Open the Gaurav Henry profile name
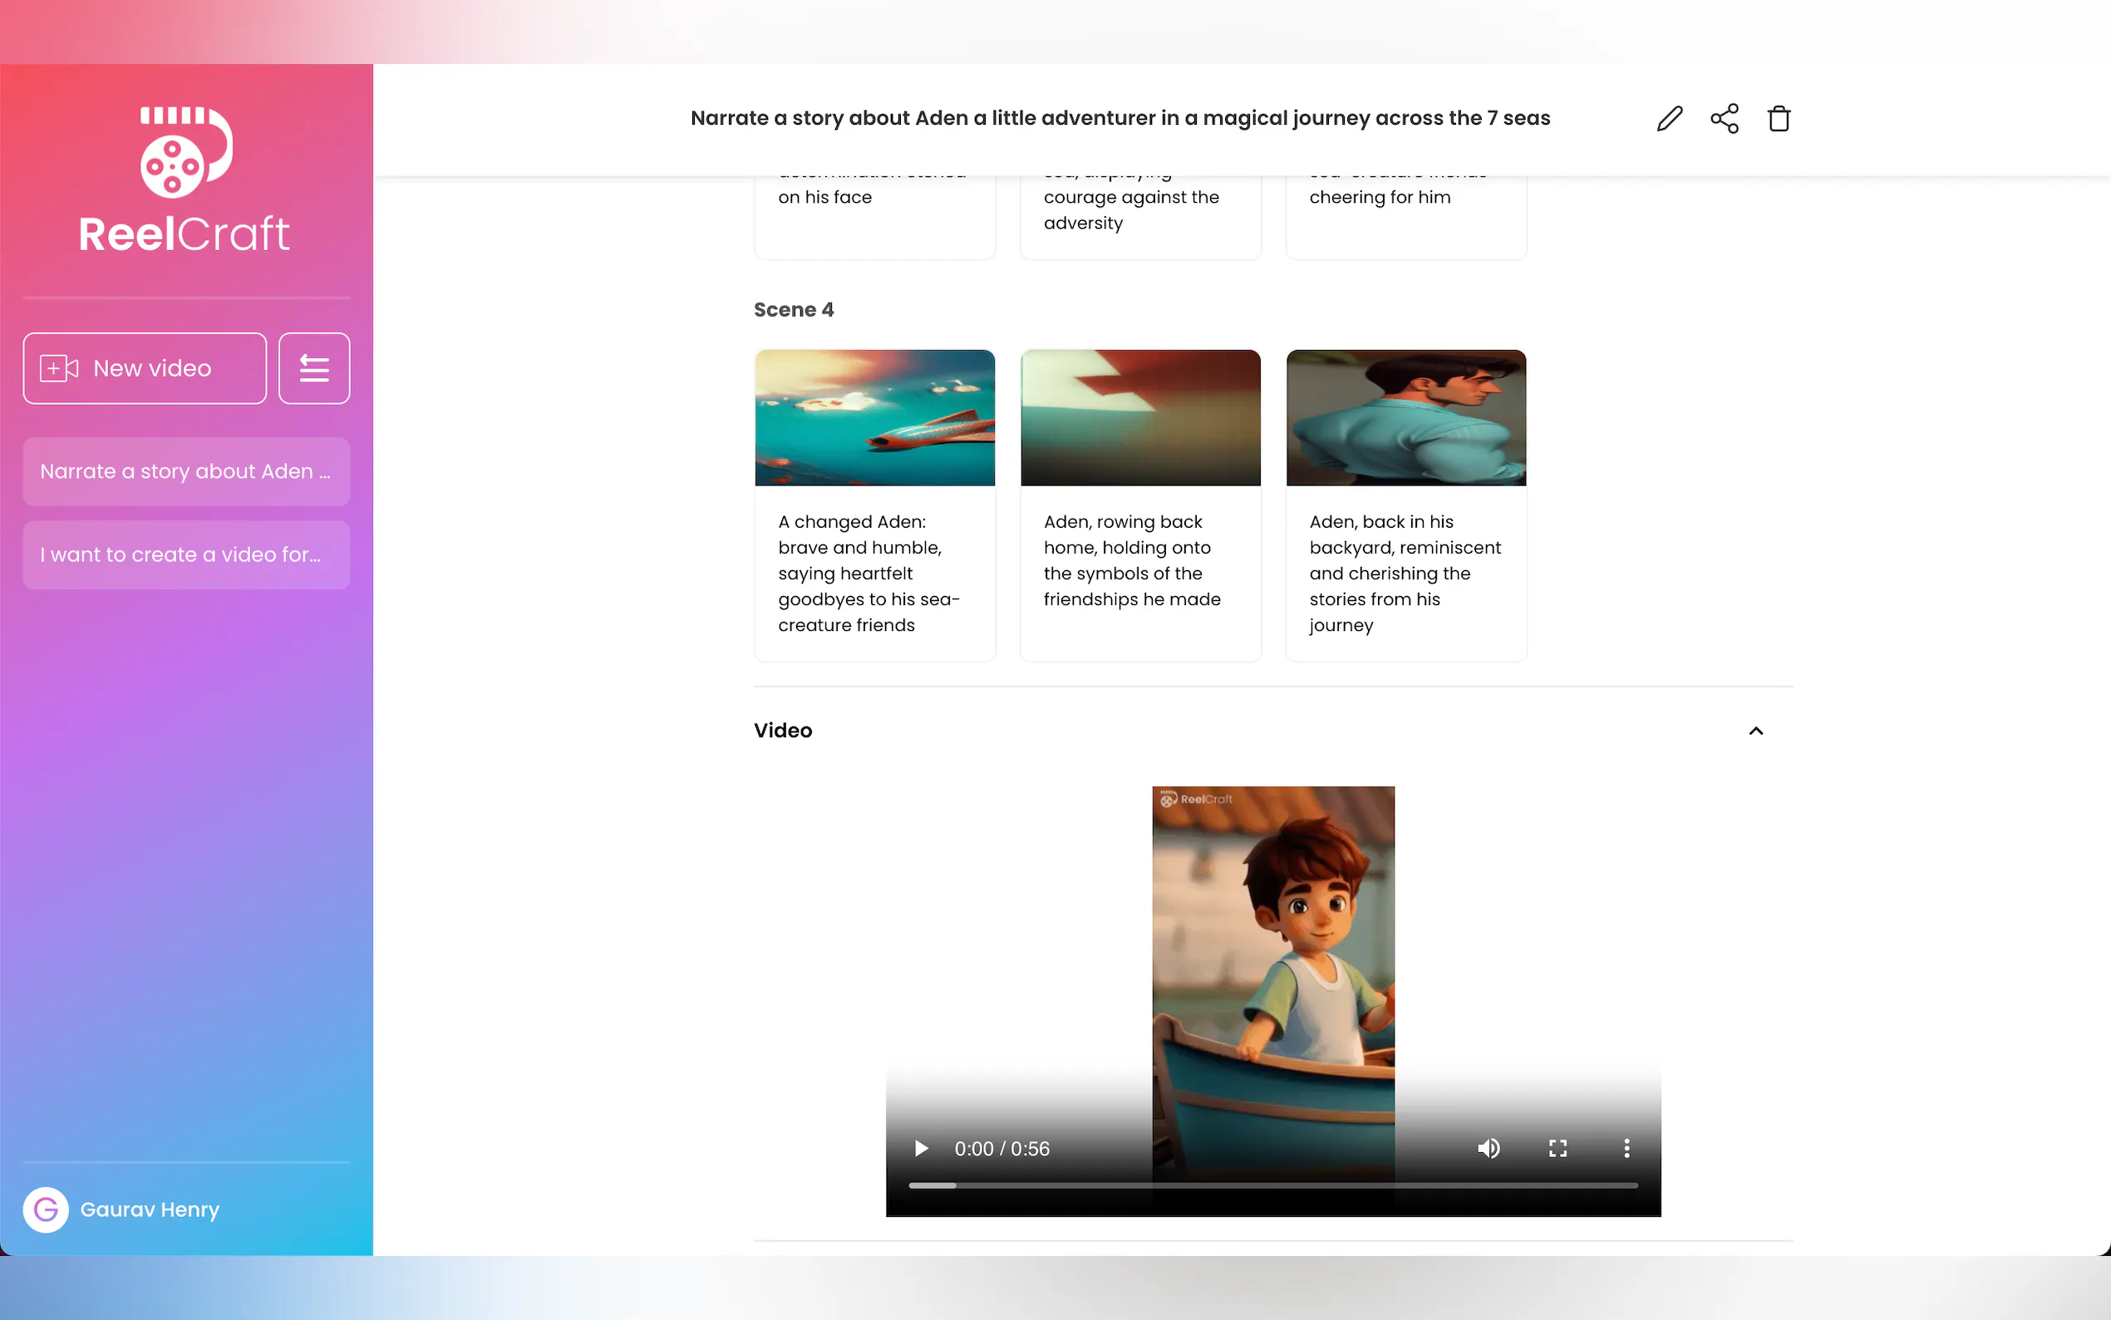Image resolution: width=2111 pixels, height=1320 pixels. [150, 1209]
